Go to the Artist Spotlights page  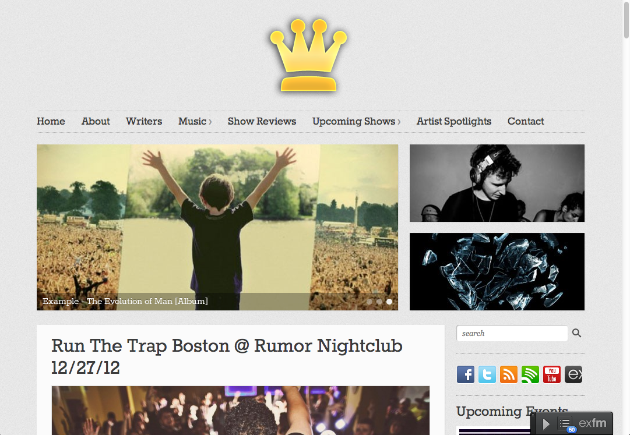click(453, 121)
